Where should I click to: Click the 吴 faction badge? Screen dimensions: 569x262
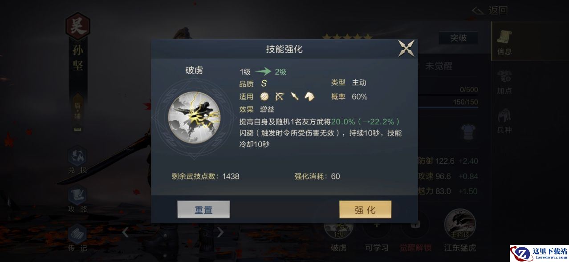click(78, 26)
